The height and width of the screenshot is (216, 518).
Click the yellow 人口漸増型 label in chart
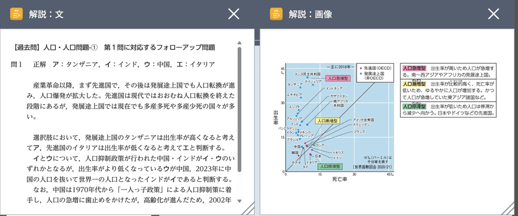[327, 121]
